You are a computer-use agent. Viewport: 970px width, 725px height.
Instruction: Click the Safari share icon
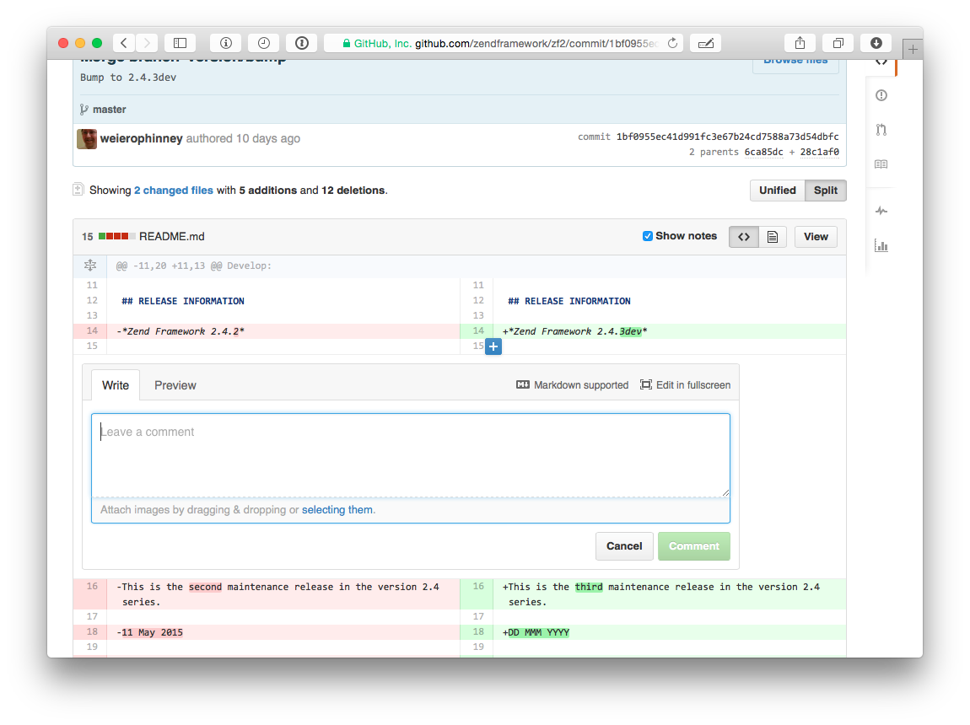[x=799, y=42]
